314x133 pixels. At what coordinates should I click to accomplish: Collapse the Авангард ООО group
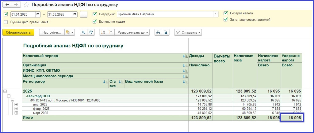[x=9, y=96]
